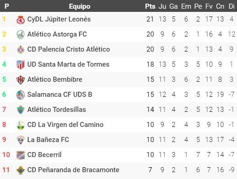This screenshot has height=179, width=237.
Task: Select the CD Becerril crest icon
Action: click(21, 155)
